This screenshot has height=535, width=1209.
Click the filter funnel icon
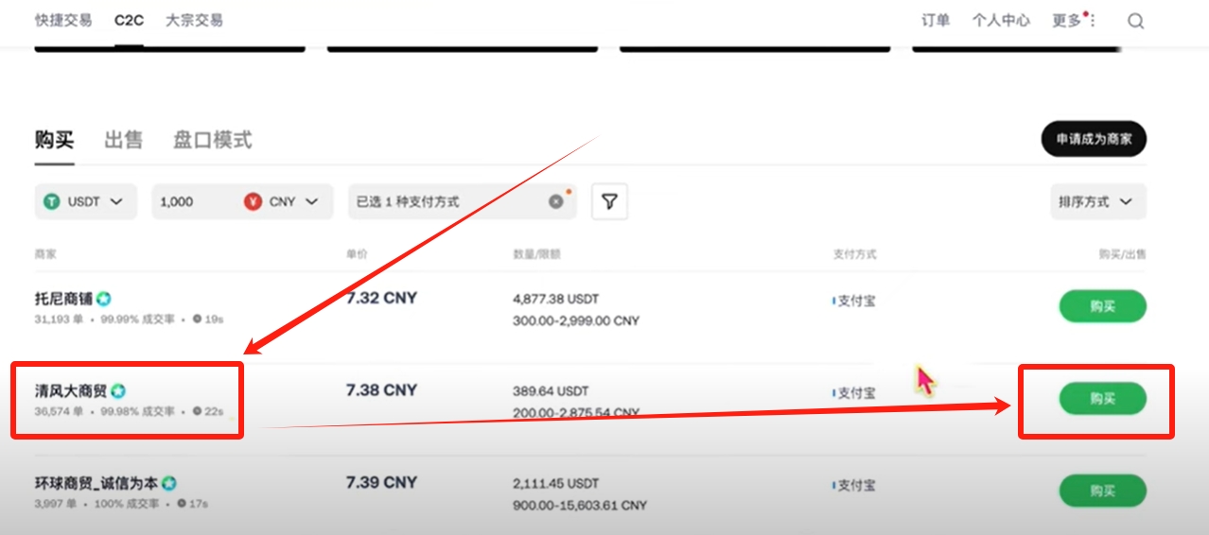609,201
